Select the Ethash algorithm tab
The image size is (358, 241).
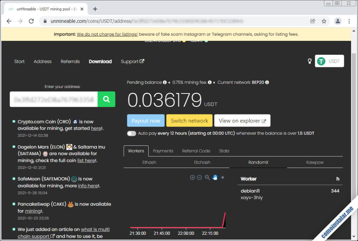click(149, 162)
